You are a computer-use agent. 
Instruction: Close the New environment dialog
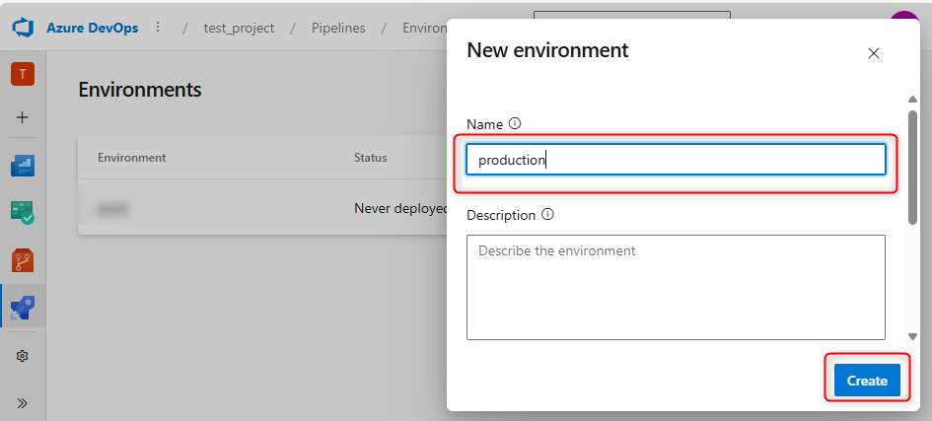pyautogui.click(x=873, y=53)
